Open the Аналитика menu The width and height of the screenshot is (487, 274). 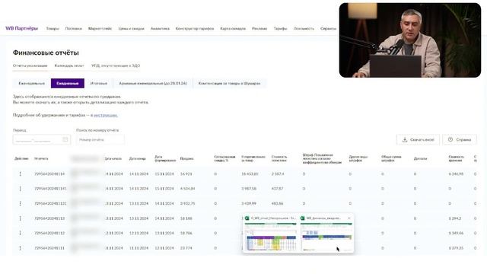(160, 29)
